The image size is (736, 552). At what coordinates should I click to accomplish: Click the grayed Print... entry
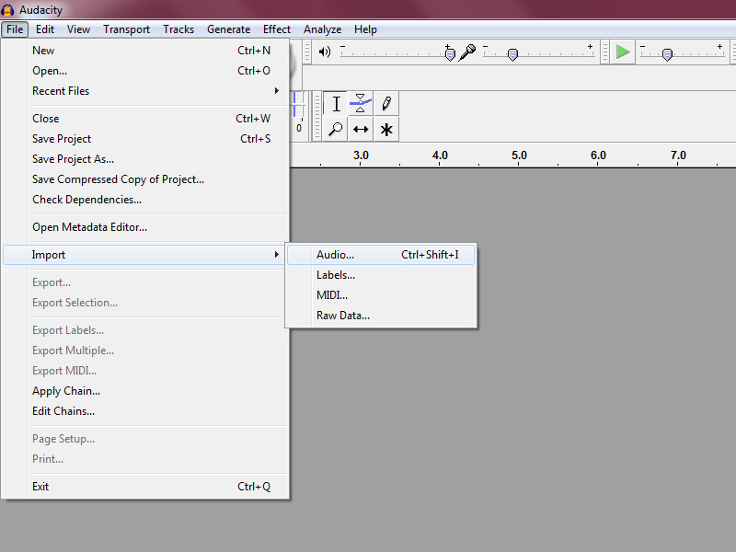click(x=145, y=458)
